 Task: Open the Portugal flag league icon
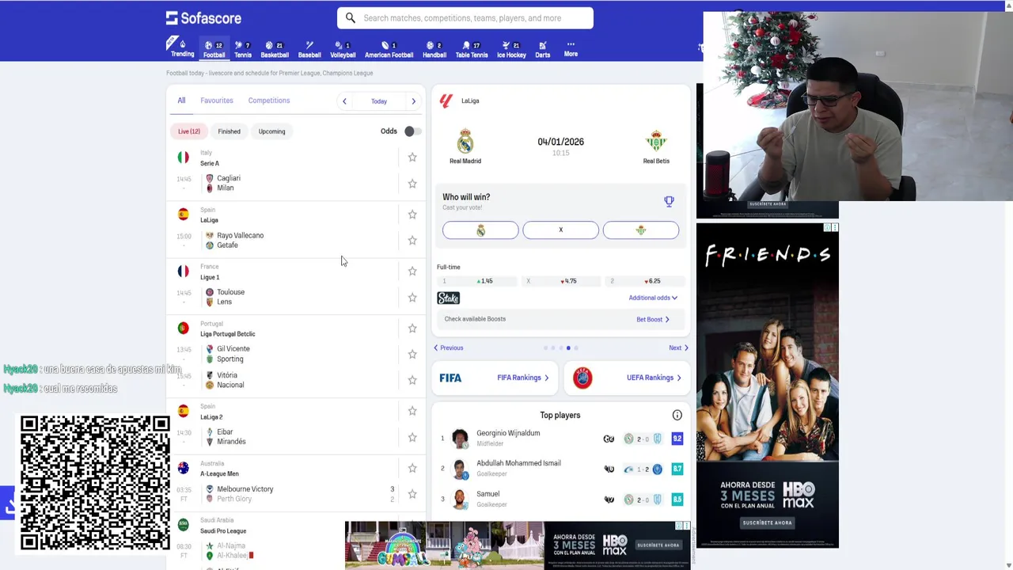click(184, 329)
